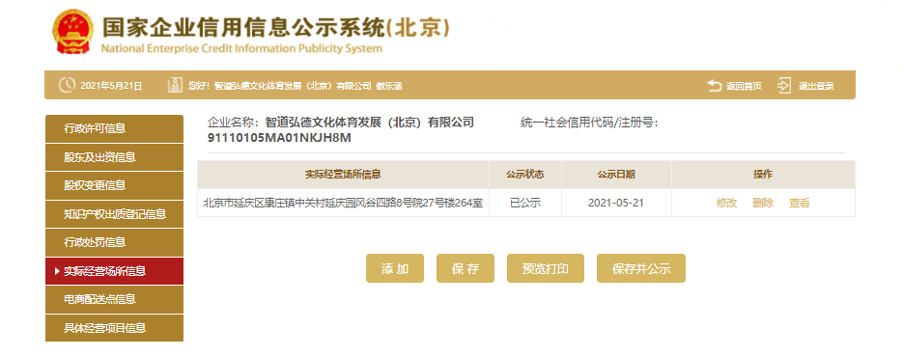
Task: View the record with 查看 link
Action: point(800,203)
